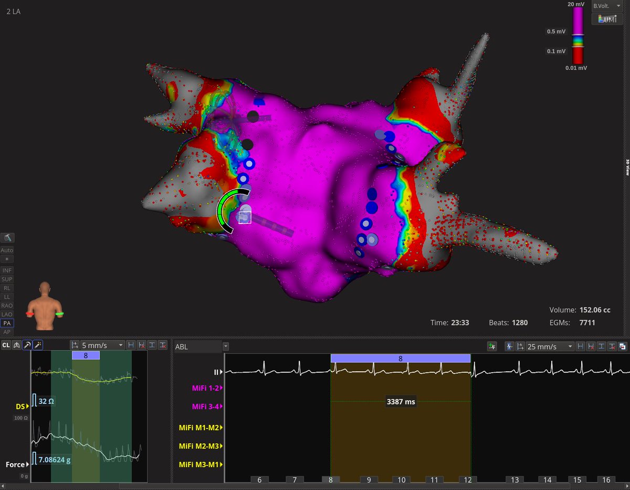Click the detach window icon in EGM toolbar
630x490 pixels.
pos(623,347)
